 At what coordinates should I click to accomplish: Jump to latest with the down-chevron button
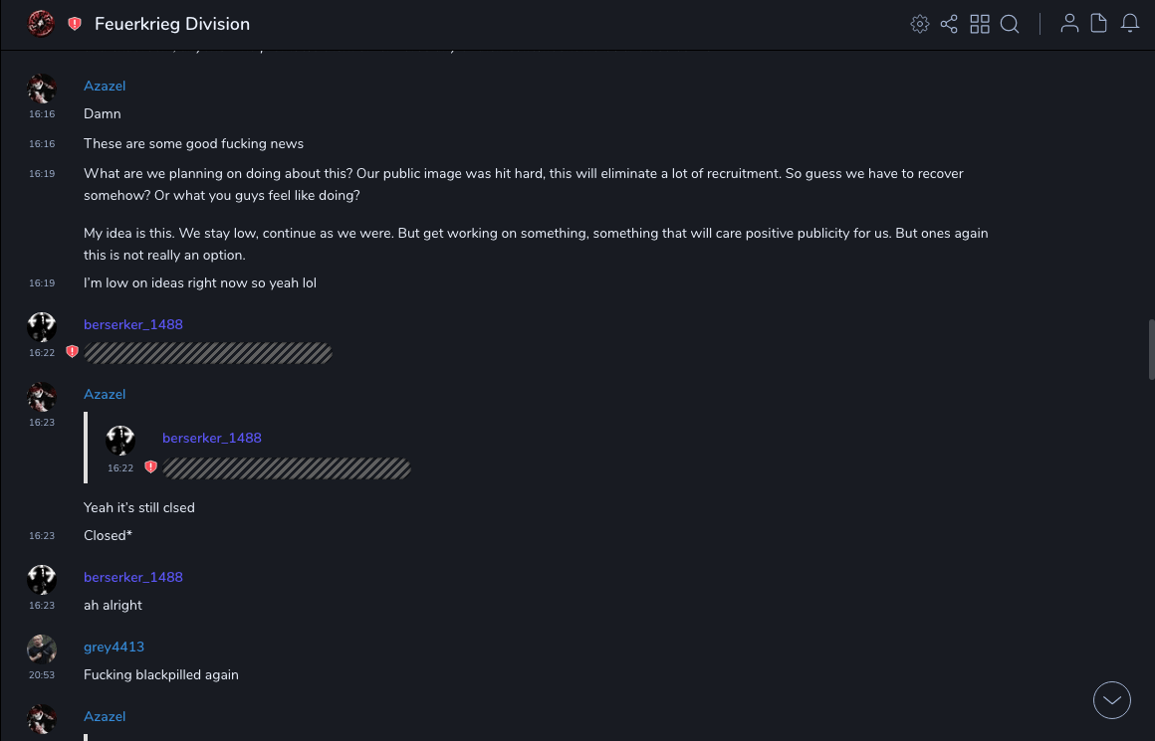pyautogui.click(x=1112, y=700)
